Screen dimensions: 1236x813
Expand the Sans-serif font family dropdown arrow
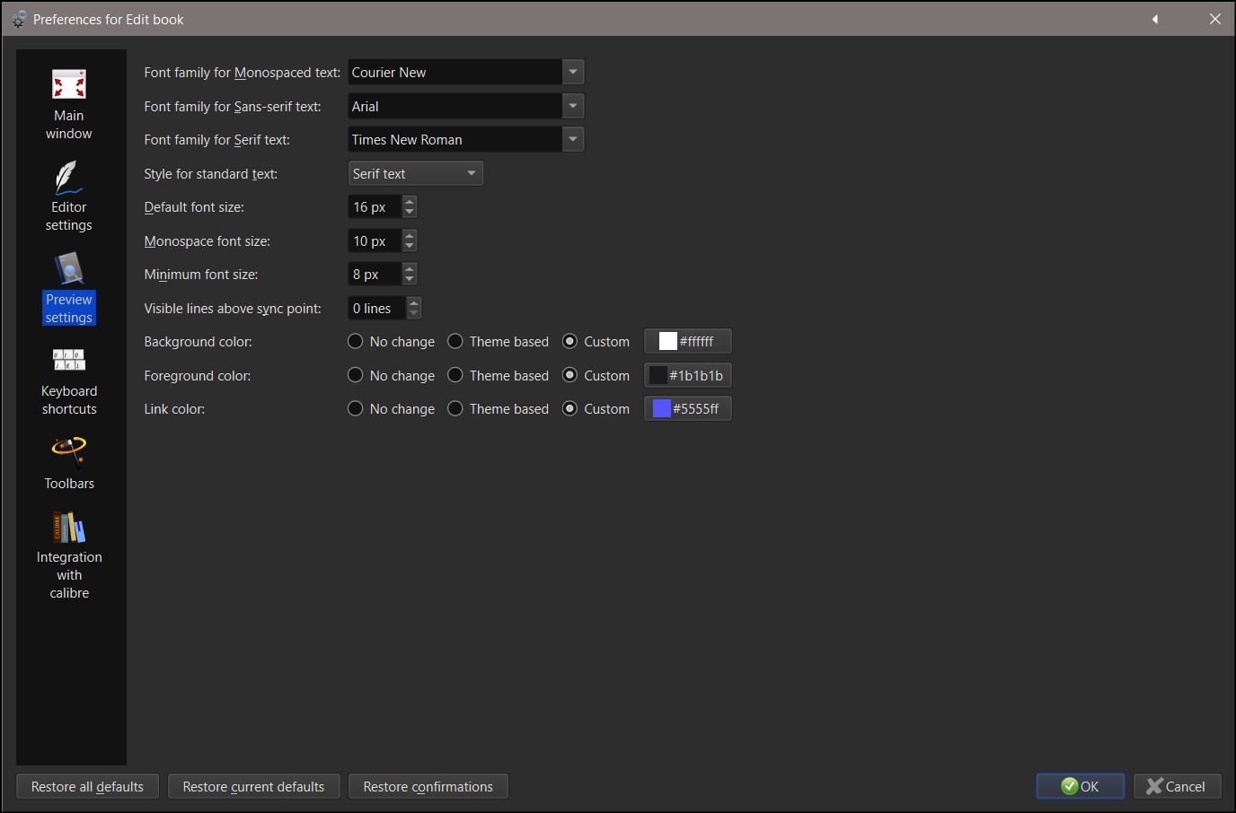click(x=573, y=106)
